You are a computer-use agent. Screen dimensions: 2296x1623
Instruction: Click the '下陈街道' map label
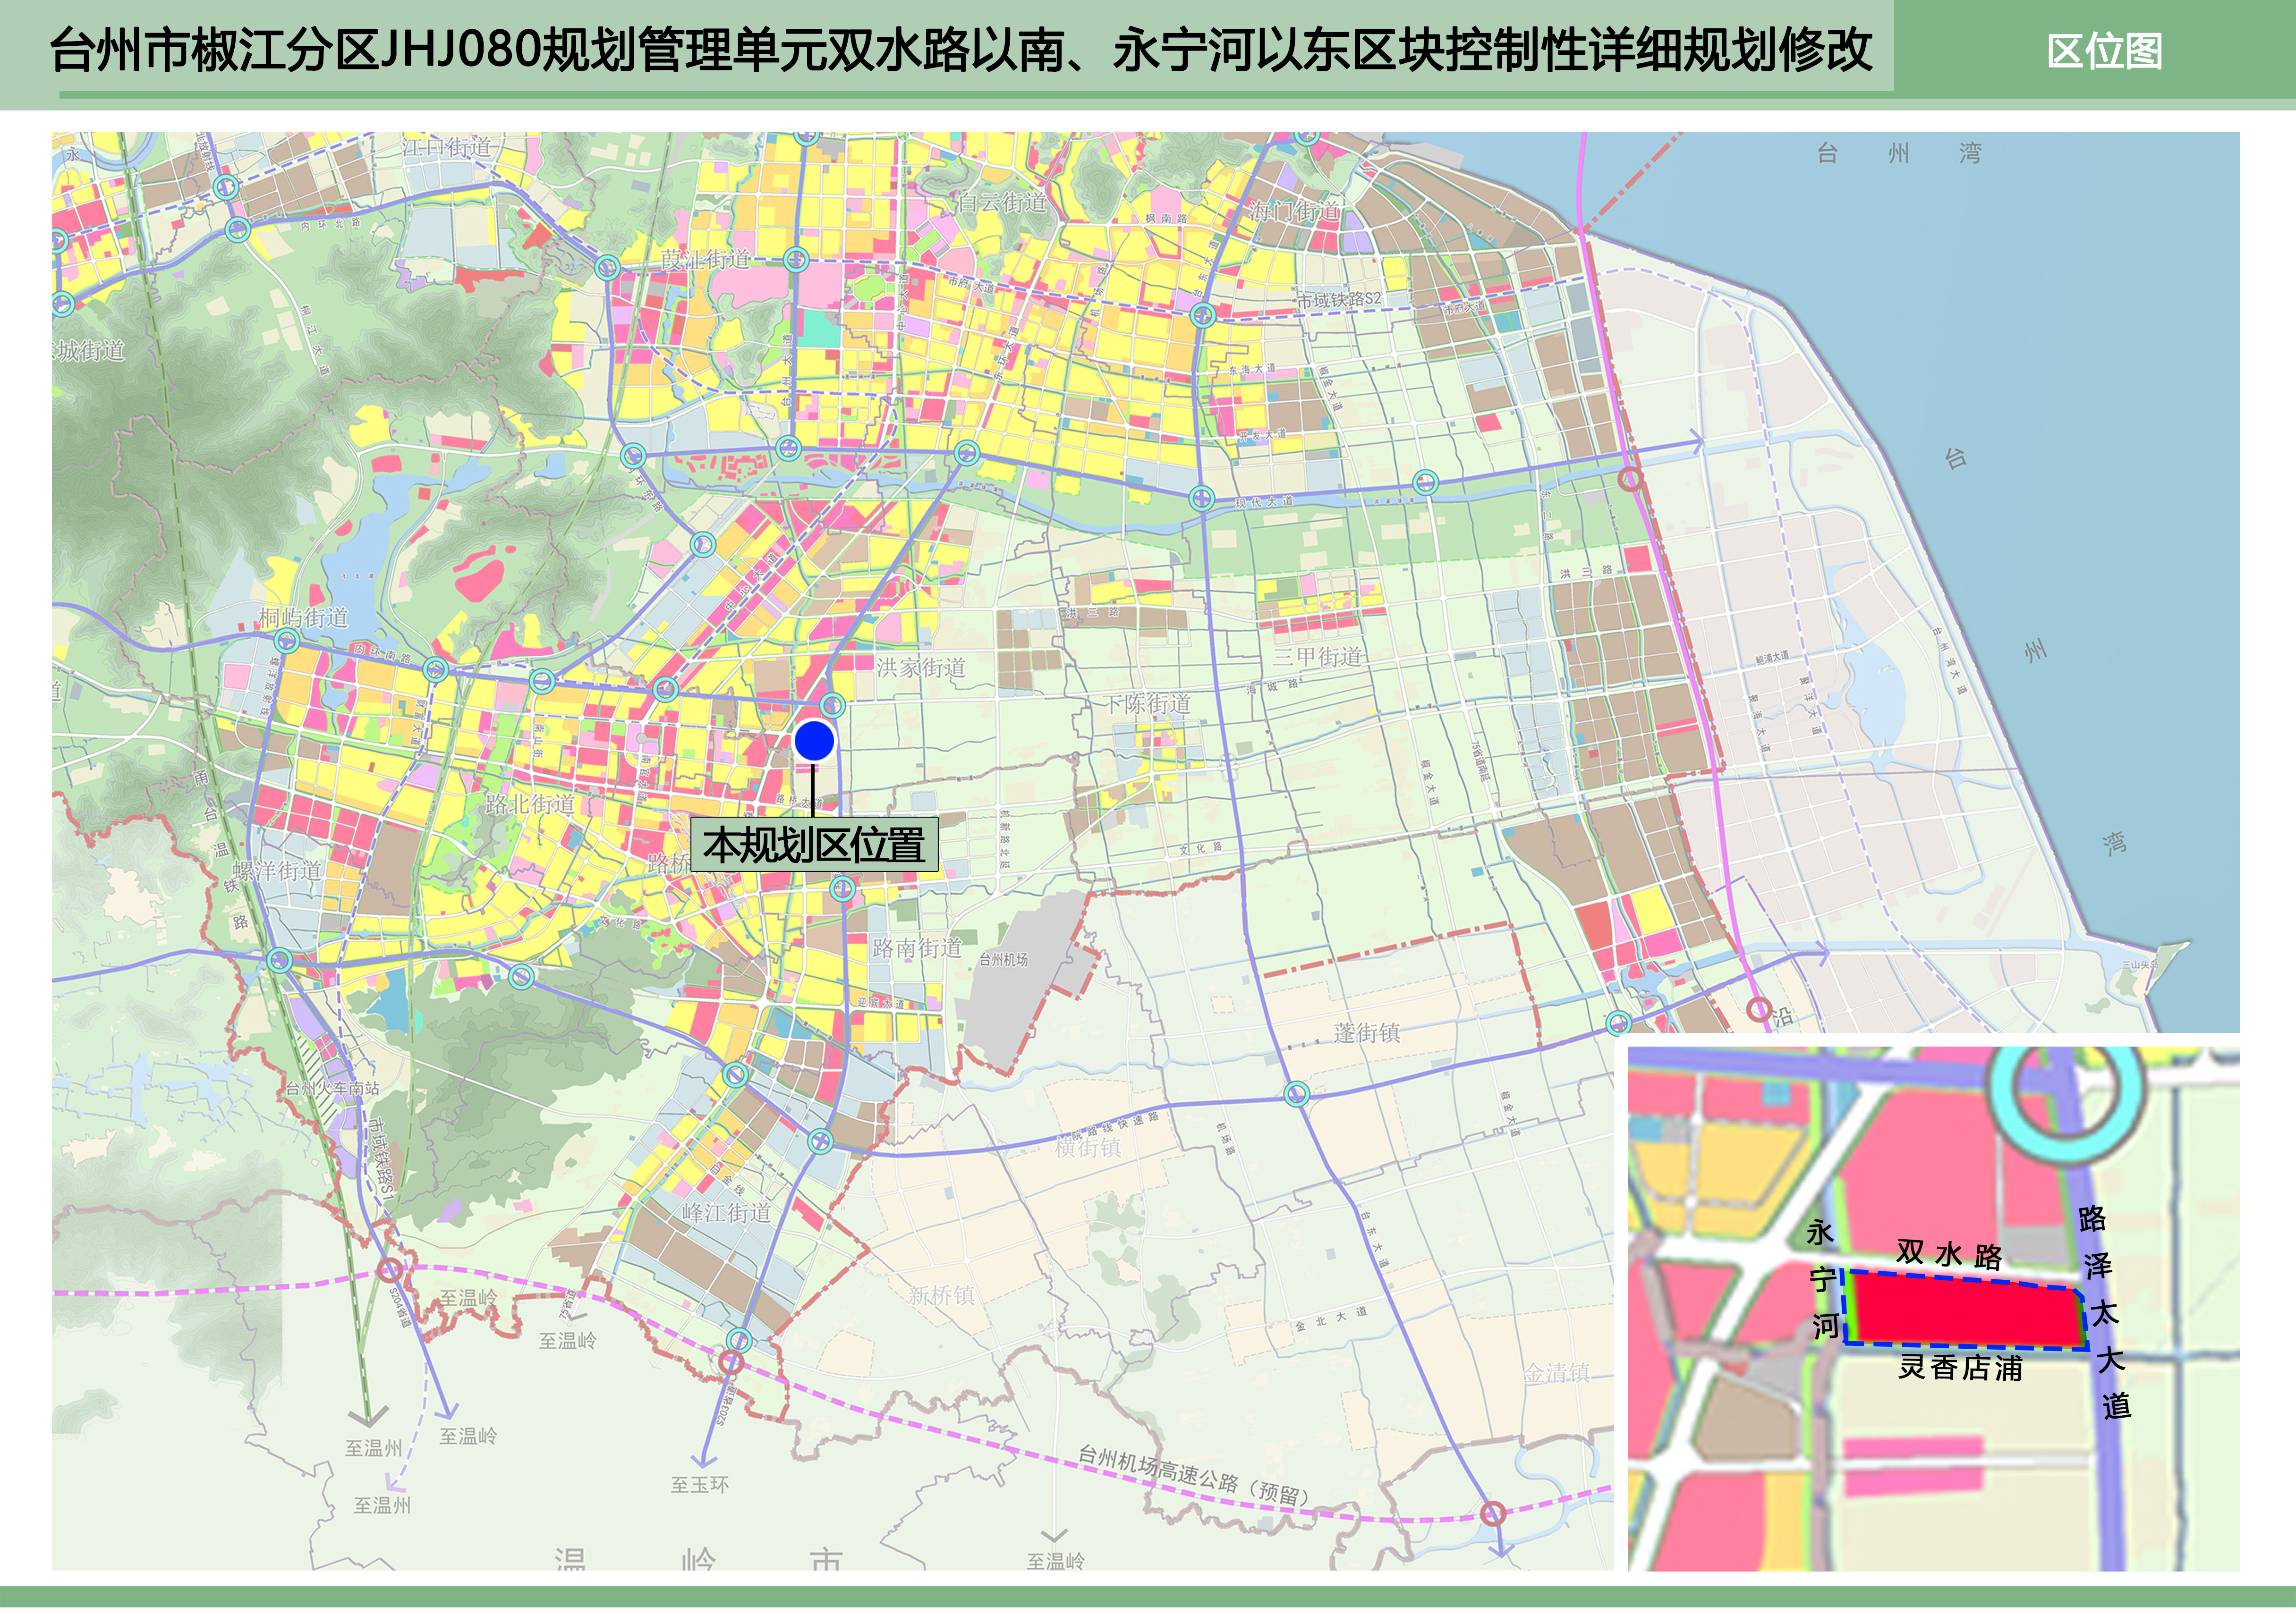coord(1147,703)
